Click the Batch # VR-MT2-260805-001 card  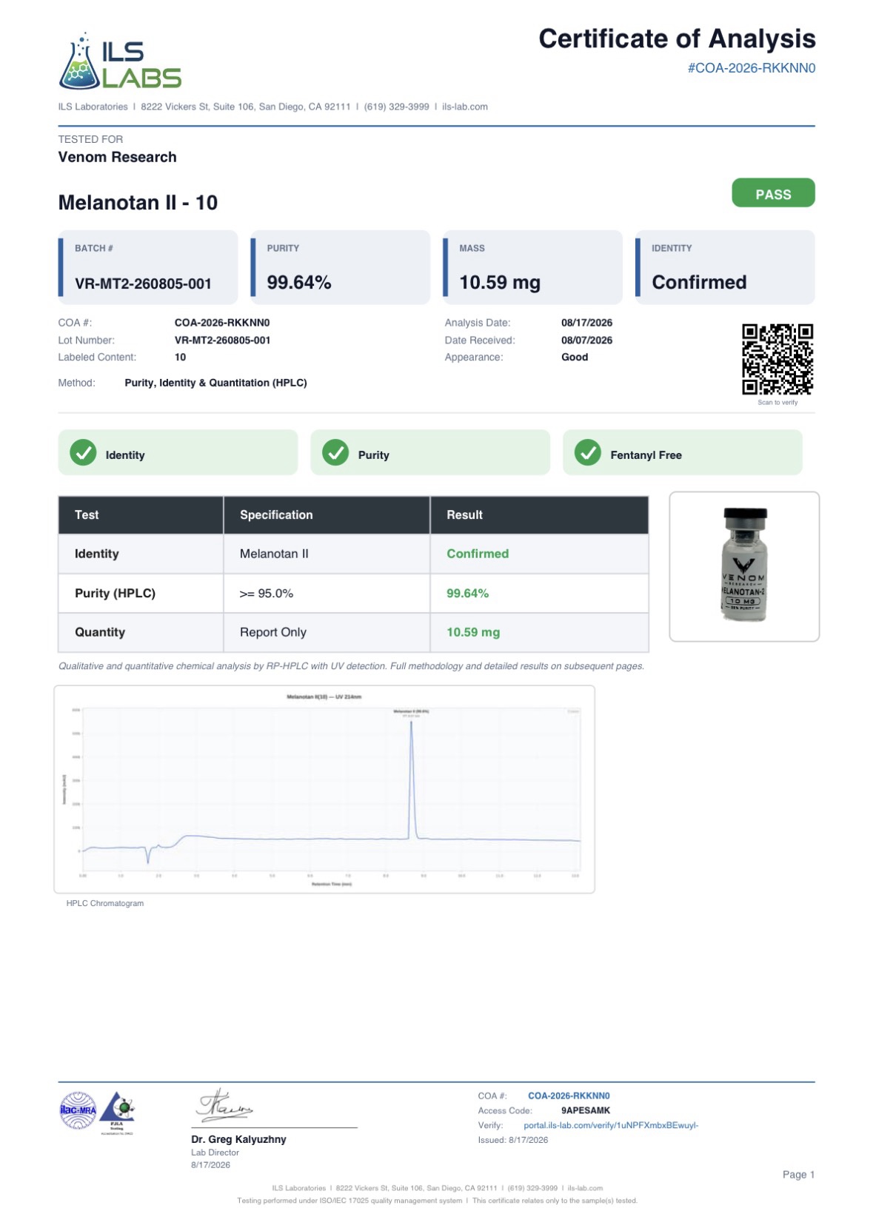coord(148,267)
